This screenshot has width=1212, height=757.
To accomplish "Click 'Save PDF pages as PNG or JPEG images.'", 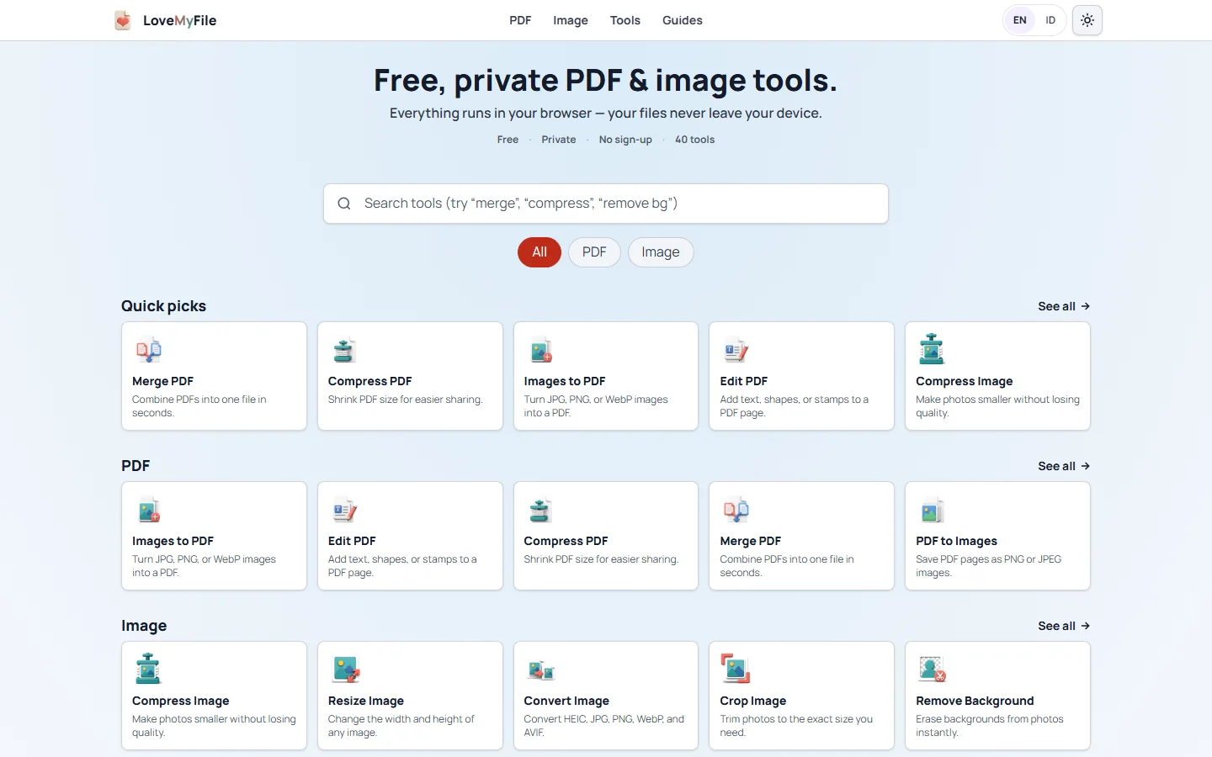I will point(988,566).
